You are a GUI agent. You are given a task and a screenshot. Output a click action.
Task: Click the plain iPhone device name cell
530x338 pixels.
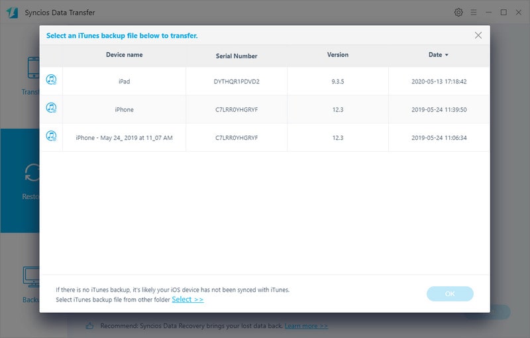pos(124,109)
